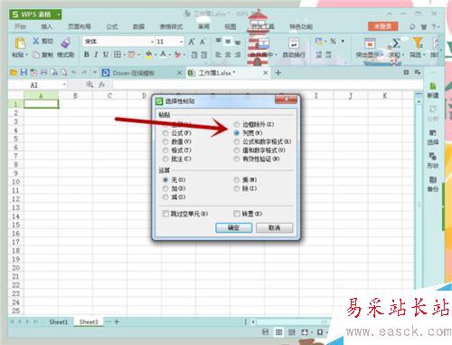452x345 pixels.
Task: Click the Redo arrow in quick toolbar
Action: [x=84, y=72]
